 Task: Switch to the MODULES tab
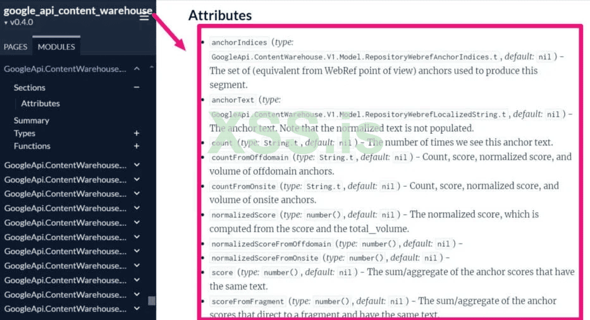coord(56,47)
